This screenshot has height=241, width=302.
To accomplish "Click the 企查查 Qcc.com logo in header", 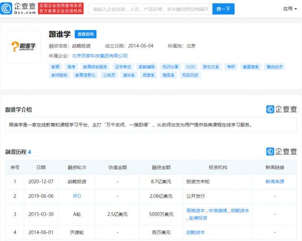I will point(18,9).
